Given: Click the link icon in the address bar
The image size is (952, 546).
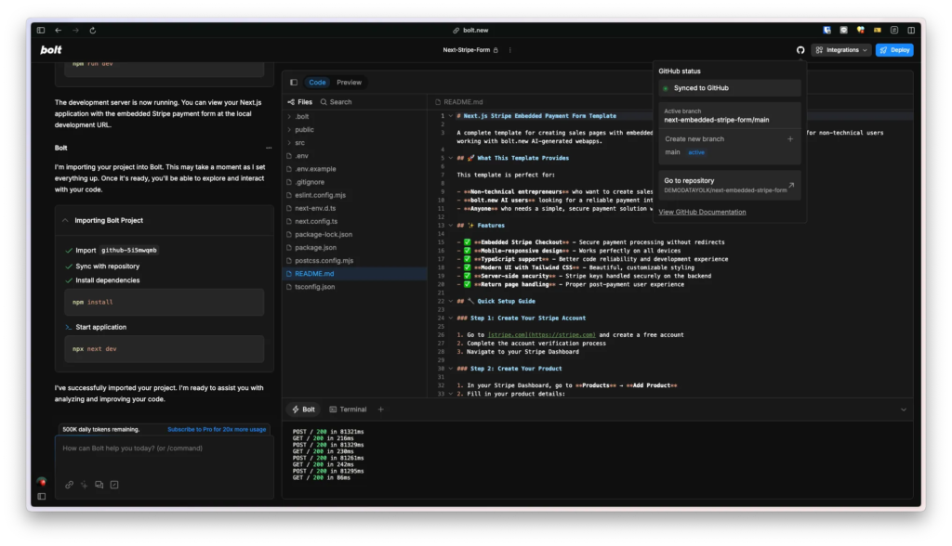Looking at the screenshot, I should pos(456,31).
